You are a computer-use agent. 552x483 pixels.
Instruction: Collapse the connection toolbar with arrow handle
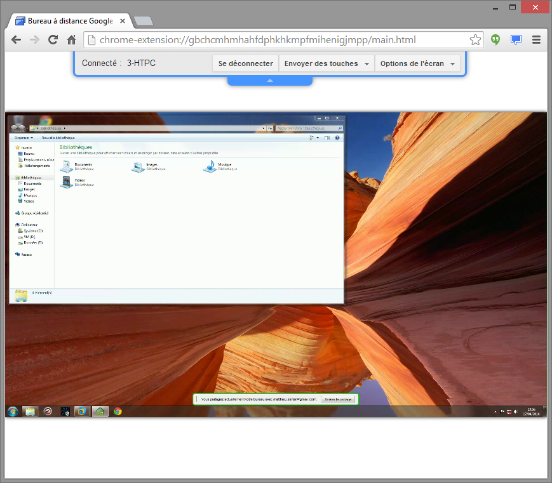pos(269,81)
